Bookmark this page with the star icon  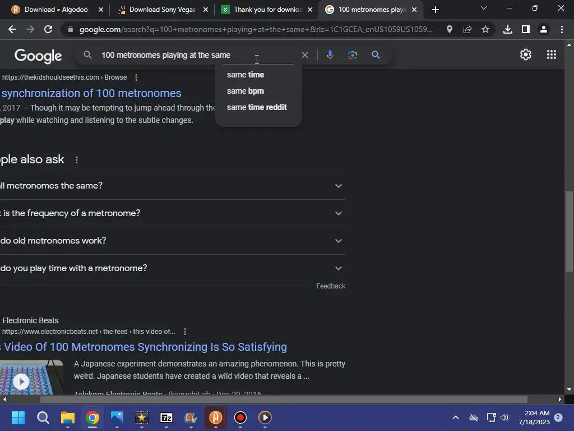tap(485, 29)
